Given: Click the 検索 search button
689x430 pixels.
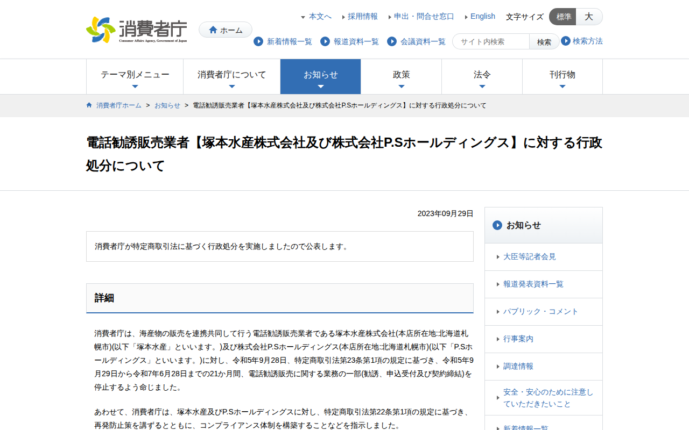Looking at the screenshot, I should click(544, 42).
